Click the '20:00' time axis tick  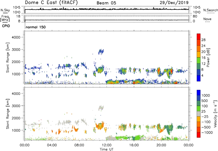161,145
